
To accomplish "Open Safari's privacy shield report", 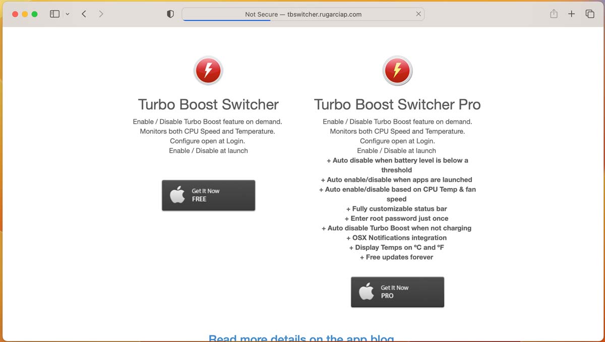I will [x=170, y=14].
